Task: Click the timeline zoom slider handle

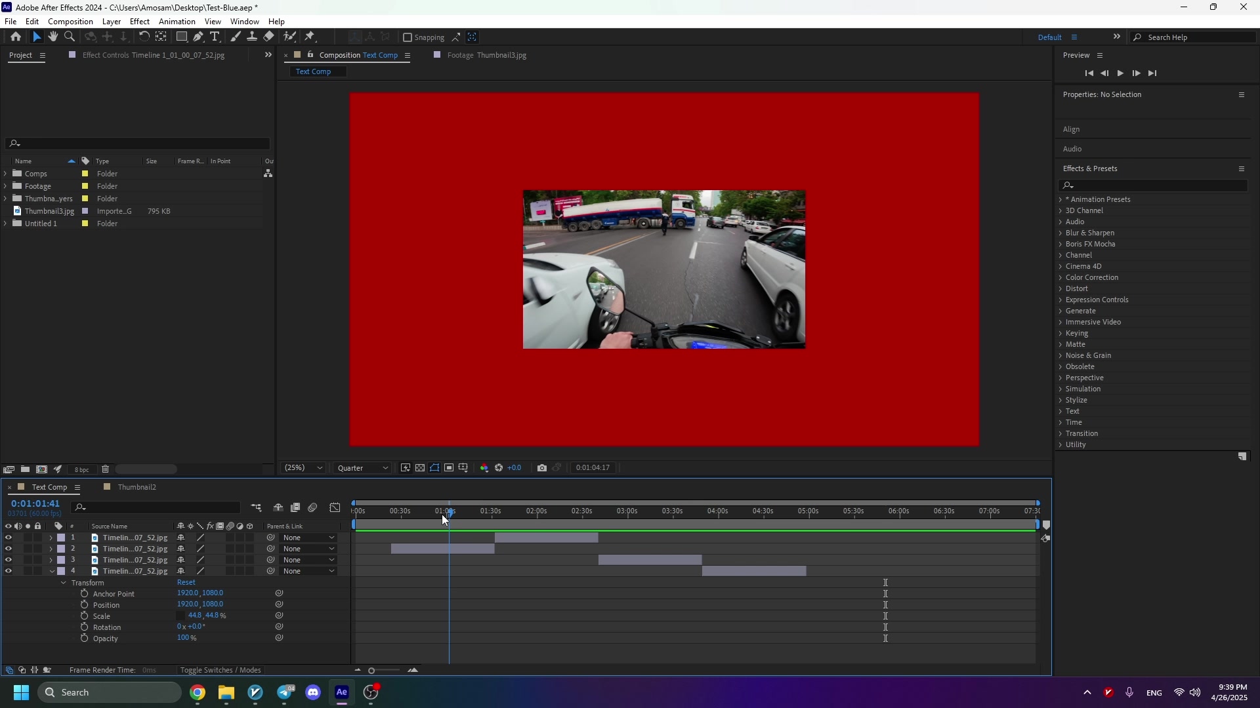Action: 371,671
